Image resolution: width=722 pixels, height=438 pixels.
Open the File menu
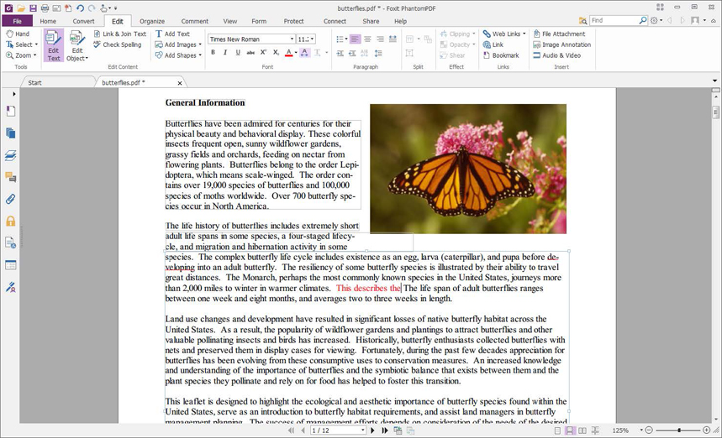[x=17, y=21]
